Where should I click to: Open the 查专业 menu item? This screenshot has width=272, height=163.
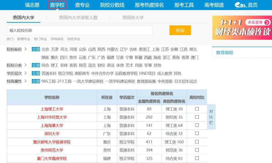82,5
